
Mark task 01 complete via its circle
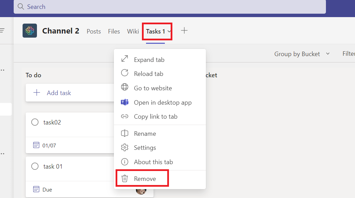point(35,166)
